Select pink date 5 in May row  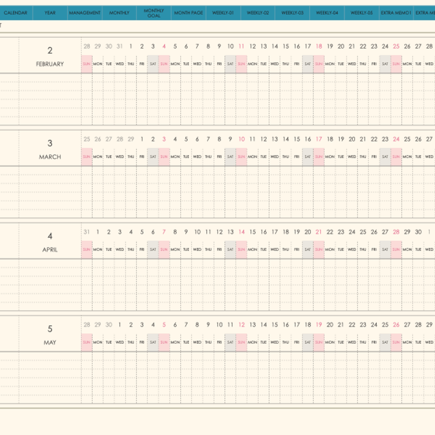[164, 325]
